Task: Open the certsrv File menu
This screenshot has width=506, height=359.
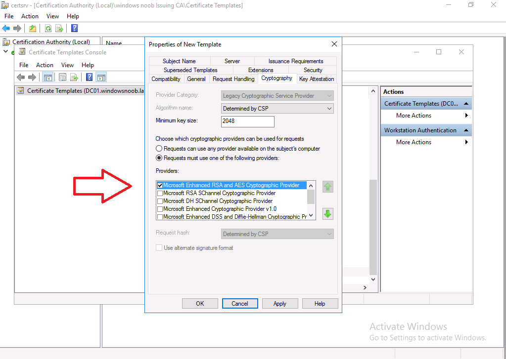Action: click(x=9, y=16)
